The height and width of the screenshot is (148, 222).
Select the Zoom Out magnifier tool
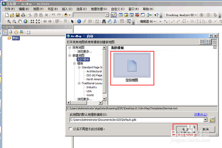(14, 22)
